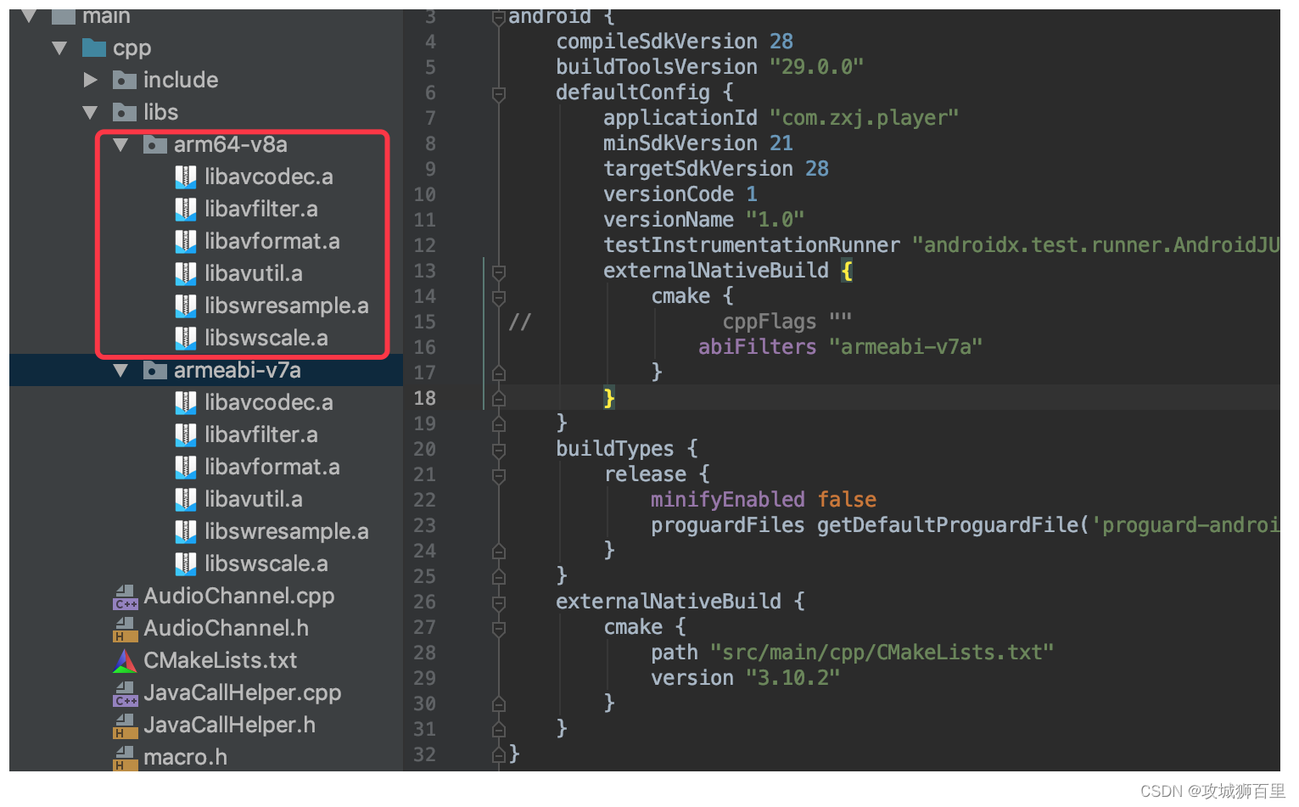Image resolution: width=1299 pixels, height=807 pixels.
Task: Click the minifyEnabled false keyword
Action: (x=848, y=500)
